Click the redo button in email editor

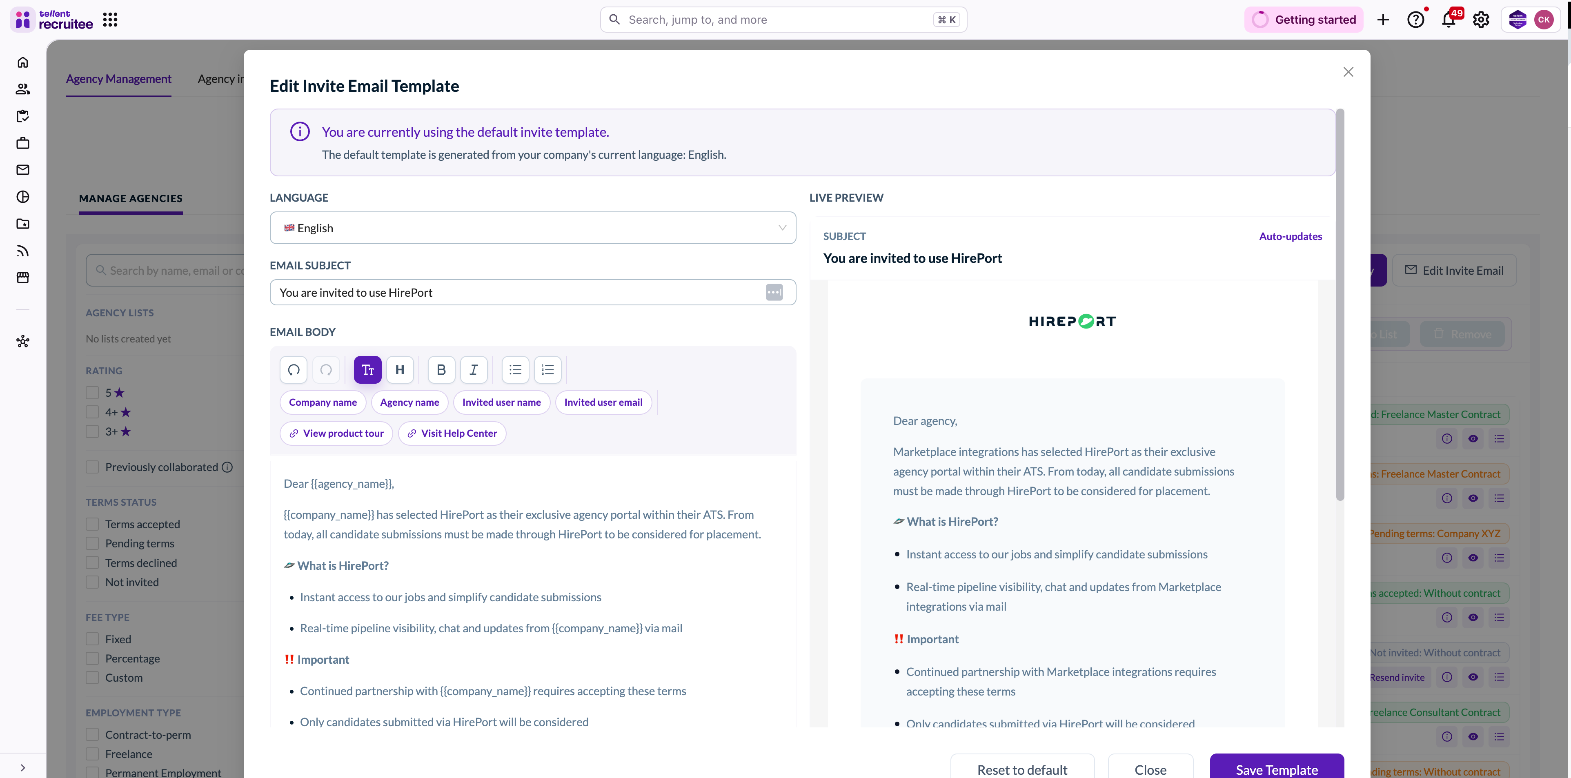[326, 369]
